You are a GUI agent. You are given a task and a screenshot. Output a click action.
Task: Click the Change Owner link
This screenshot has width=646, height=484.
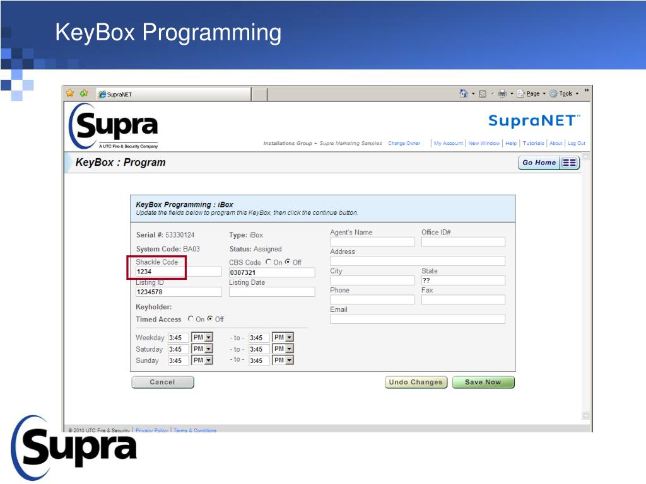[x=404, y=143]
